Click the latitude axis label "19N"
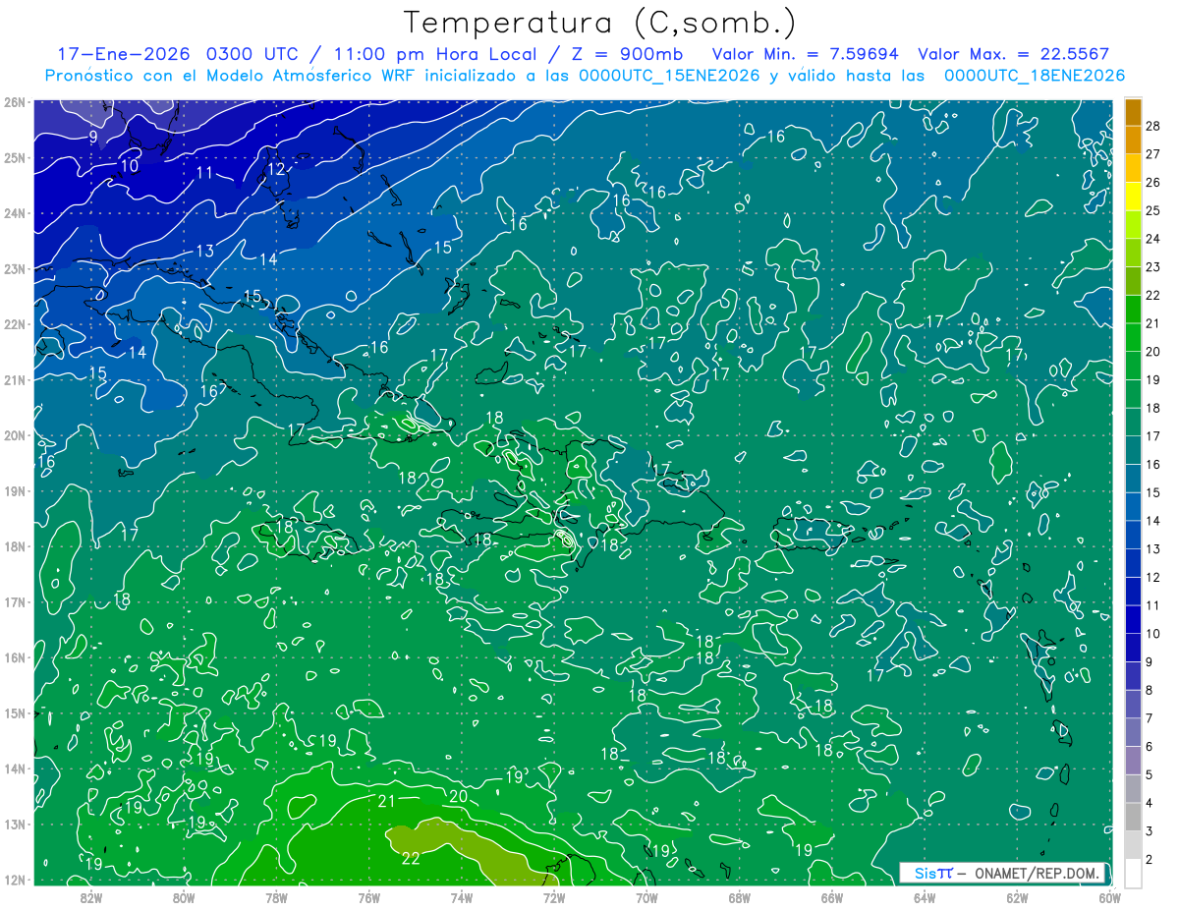This screenshot has width=1179, height=911. [x=14, y=490]
